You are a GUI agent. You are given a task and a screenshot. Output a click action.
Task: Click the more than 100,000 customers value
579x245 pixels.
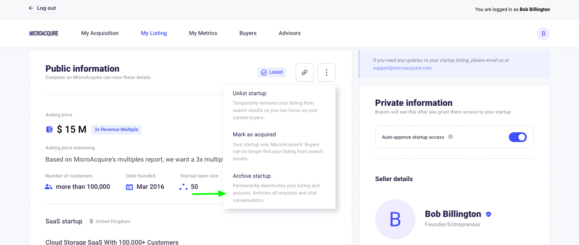83,187
